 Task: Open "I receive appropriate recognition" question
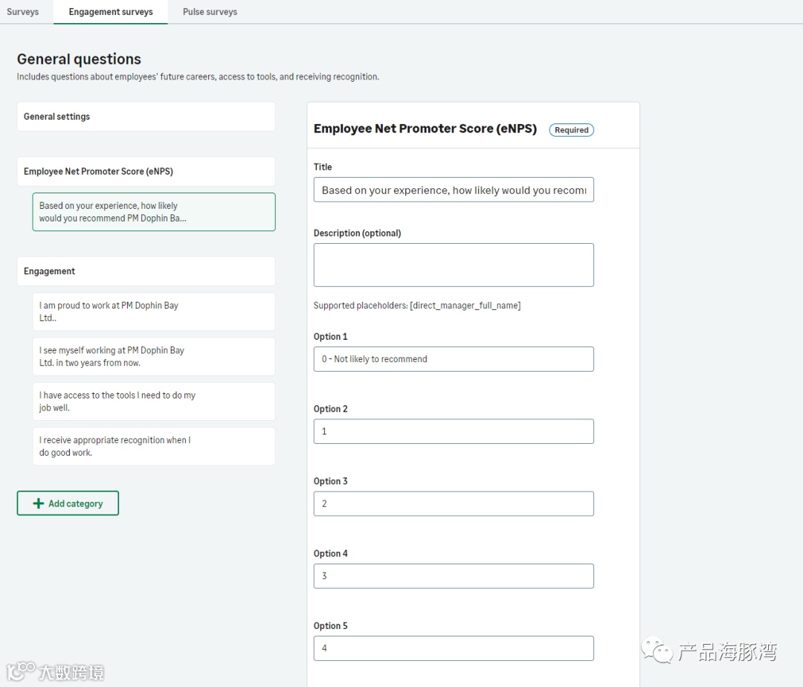pyautogui.click(x=153, y=446)
